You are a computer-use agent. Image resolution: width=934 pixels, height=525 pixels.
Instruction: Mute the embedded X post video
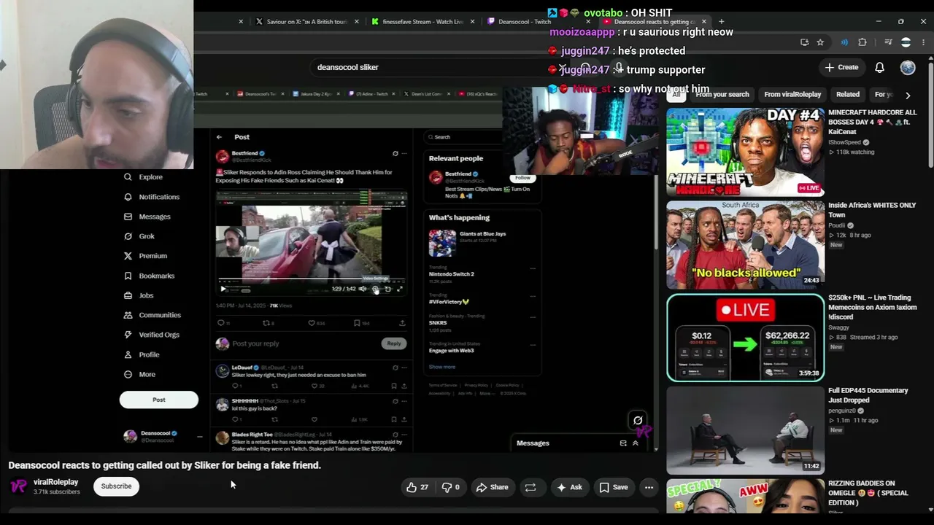(363, 289)
